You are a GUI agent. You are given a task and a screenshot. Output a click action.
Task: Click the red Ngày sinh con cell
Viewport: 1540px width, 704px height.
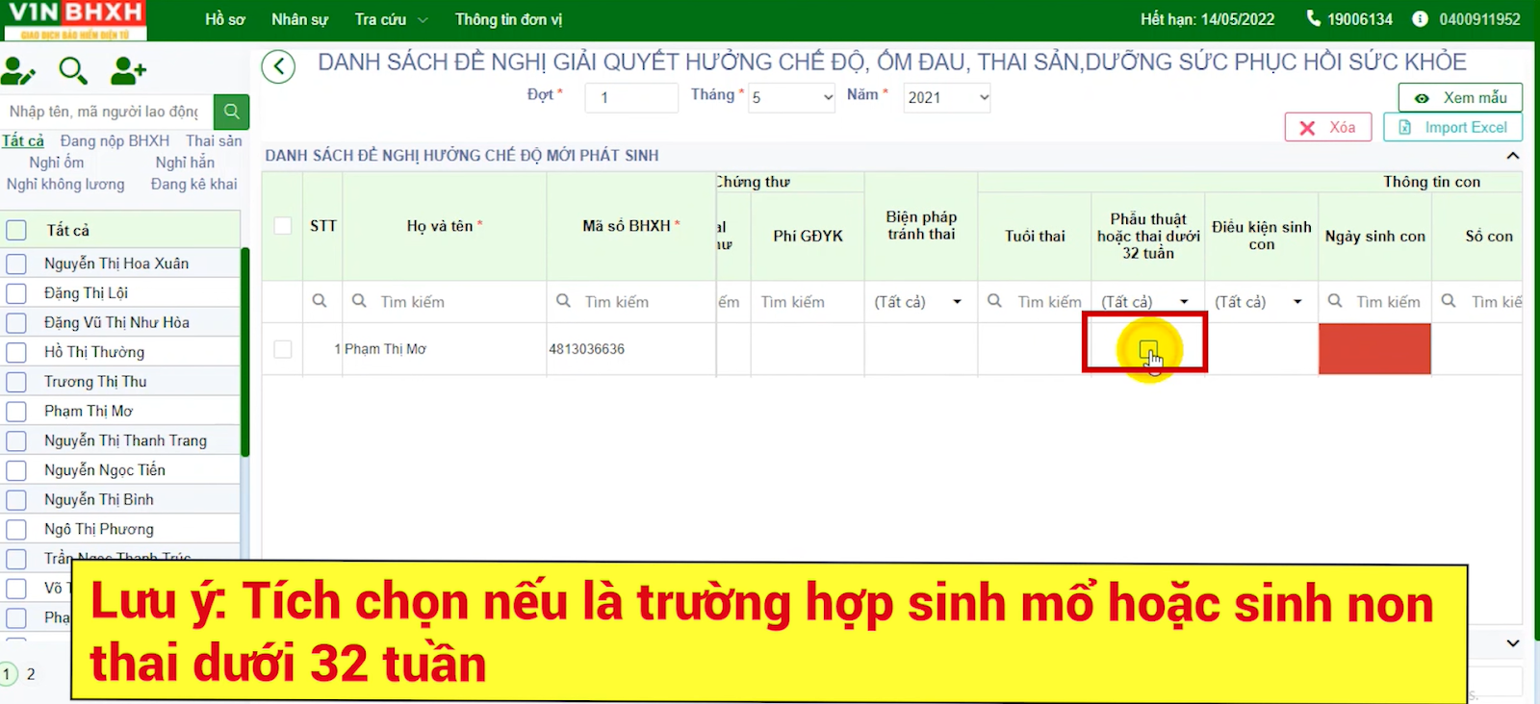pos(1374,349)
